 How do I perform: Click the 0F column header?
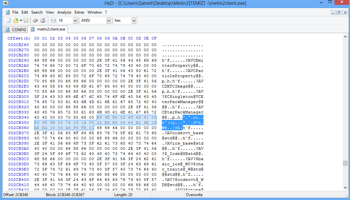pyautogui.click(x=154, y=38)
